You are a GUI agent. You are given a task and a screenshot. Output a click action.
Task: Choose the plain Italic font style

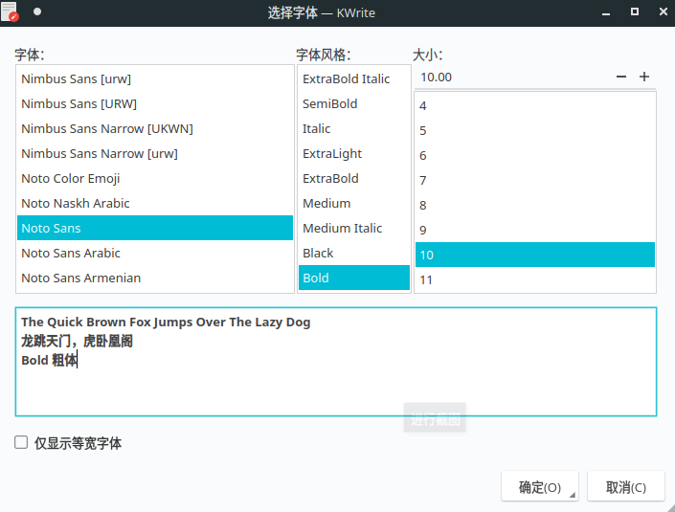354,128
